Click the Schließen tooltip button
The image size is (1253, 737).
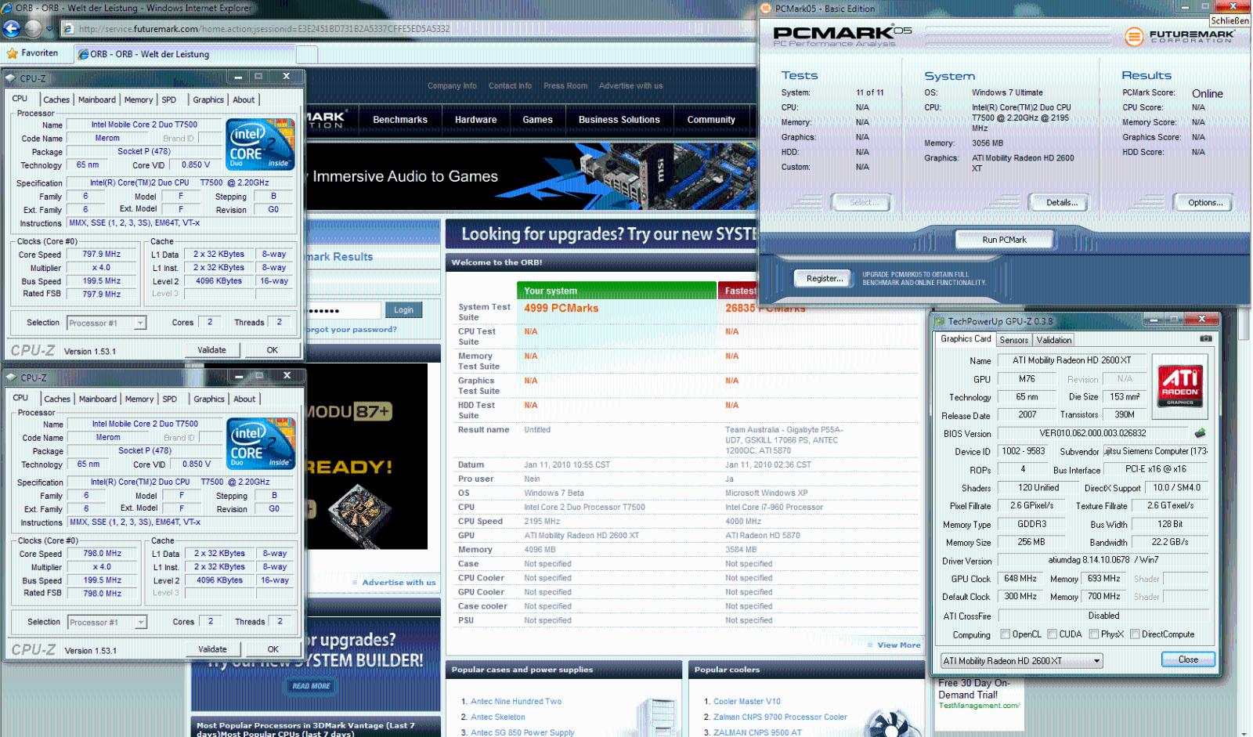pos(1230,21)
